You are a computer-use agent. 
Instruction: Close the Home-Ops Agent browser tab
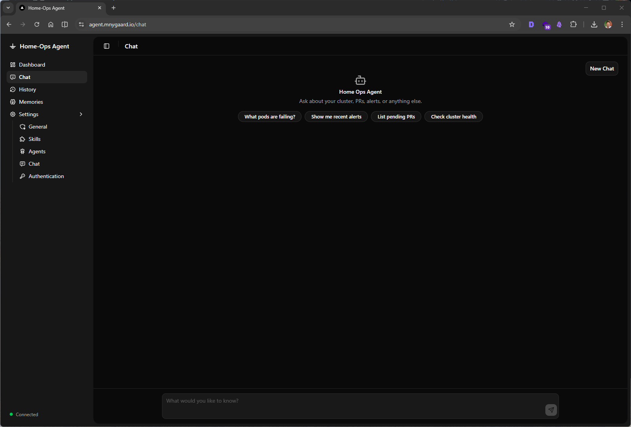pyautogui.click(x=100, y=8)
